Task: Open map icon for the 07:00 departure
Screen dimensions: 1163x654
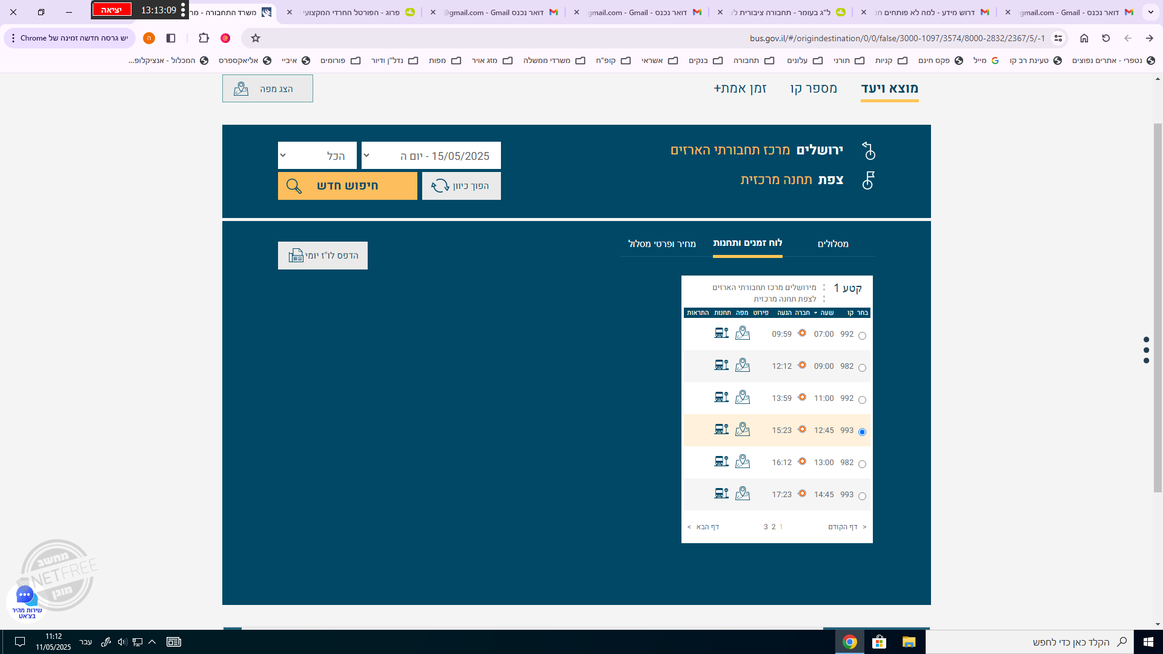Action: click(742, 334)
